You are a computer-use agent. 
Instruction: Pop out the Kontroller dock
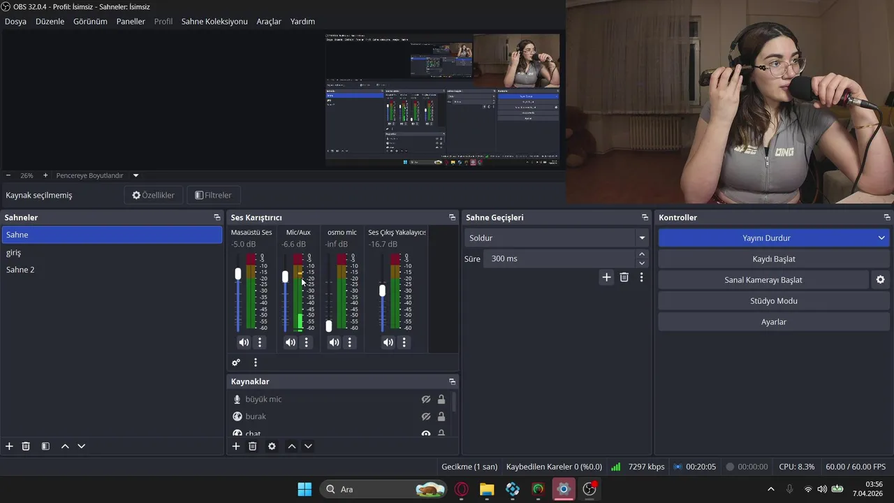coord(887,217)
